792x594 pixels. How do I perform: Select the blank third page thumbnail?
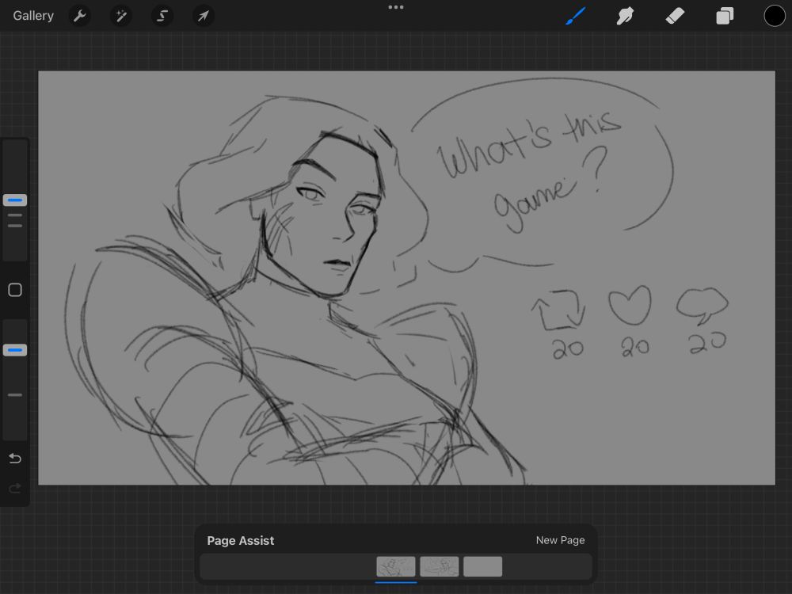(483, 566)
